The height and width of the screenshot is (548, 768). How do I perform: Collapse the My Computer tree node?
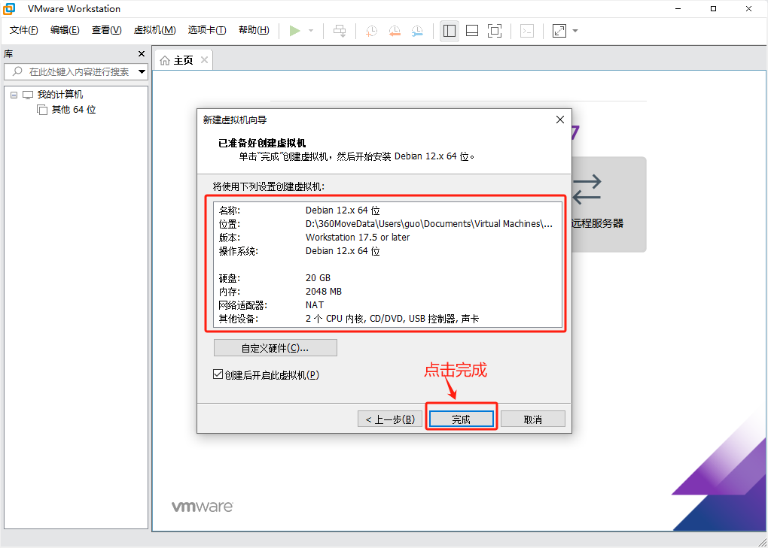pyautogui.click(x=14, y=95)
